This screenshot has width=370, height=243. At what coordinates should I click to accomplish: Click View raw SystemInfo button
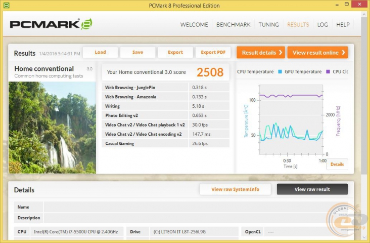[x=235, y=189]
